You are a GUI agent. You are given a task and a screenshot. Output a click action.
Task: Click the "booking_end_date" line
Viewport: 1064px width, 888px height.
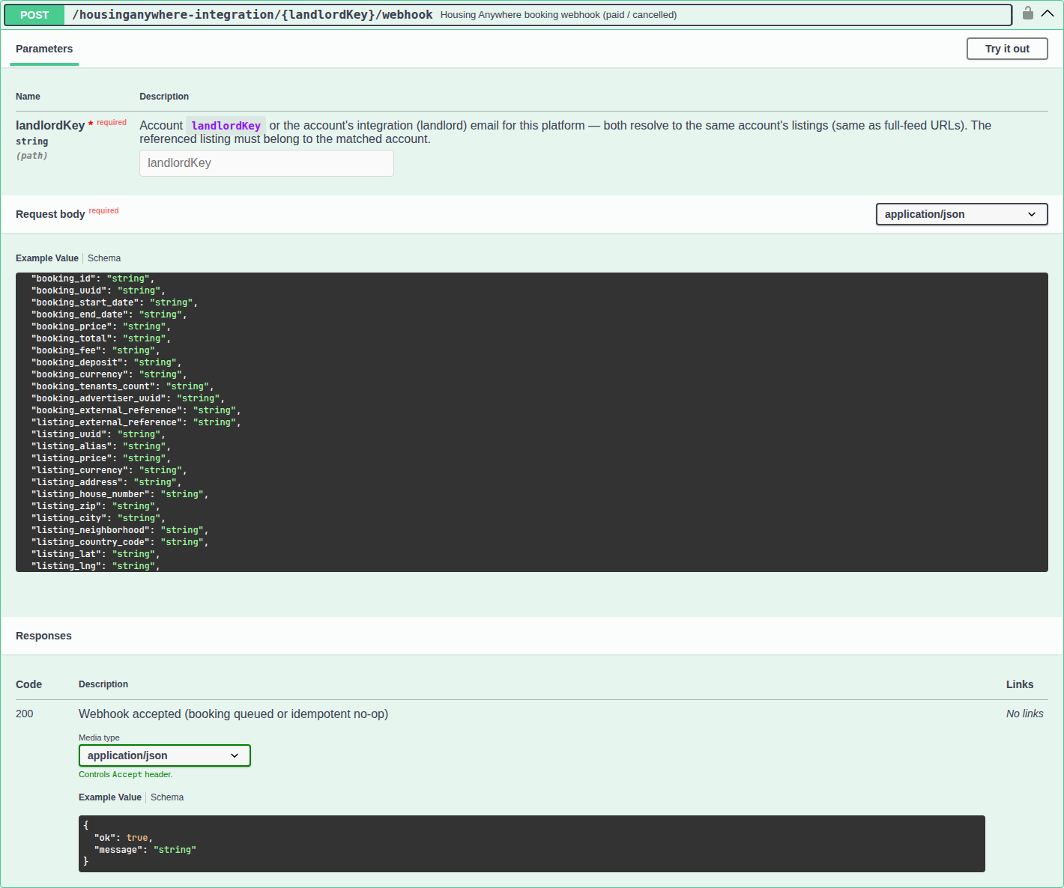[x=109, y=314]
